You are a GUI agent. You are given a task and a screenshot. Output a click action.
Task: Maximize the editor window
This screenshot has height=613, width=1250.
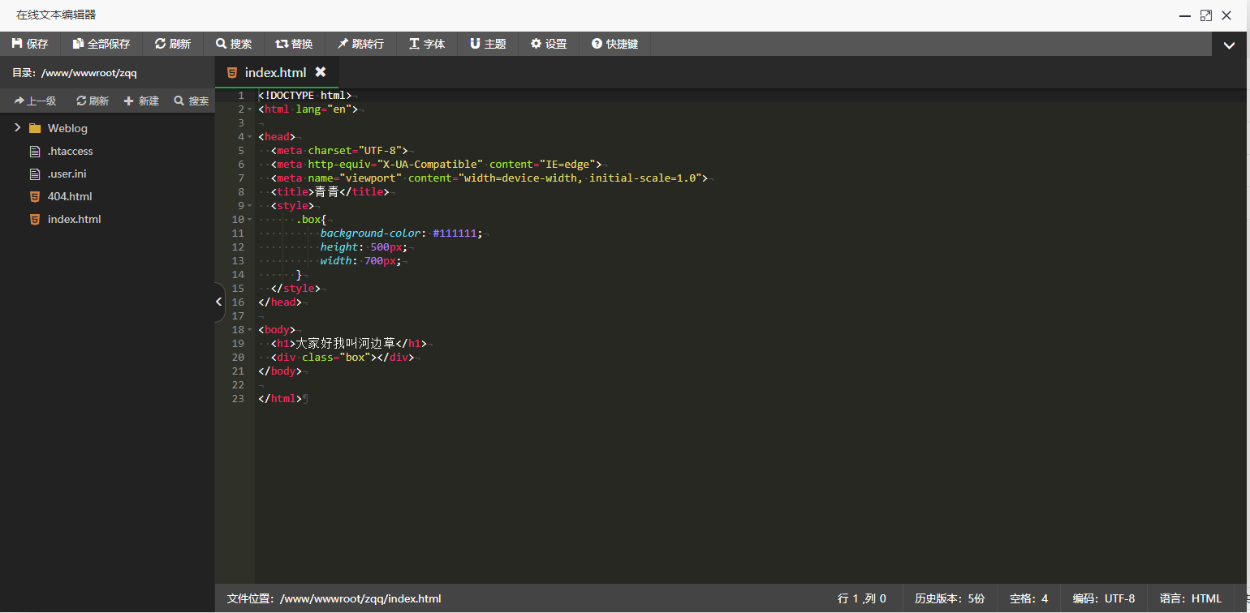(x=1206, y=15)
